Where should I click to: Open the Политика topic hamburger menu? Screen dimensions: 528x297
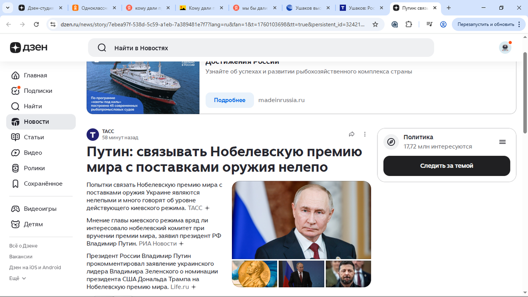point(502,142)
